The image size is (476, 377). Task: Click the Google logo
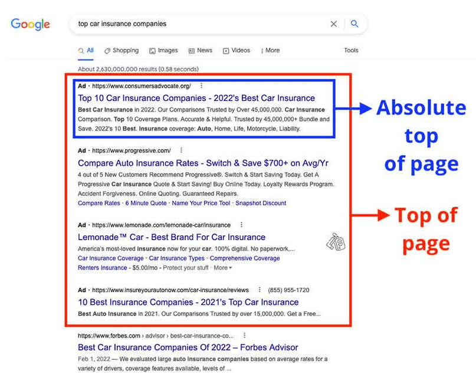[x=30, y=24]
